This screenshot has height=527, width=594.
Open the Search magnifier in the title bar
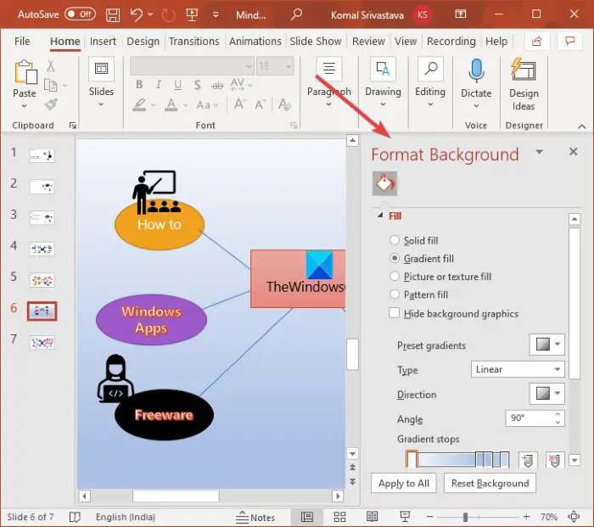pyautogui.click(x=296, y=14)
